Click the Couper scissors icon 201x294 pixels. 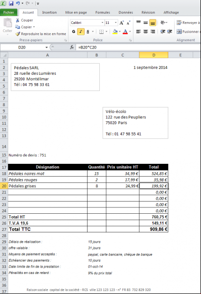click(18, 20)
